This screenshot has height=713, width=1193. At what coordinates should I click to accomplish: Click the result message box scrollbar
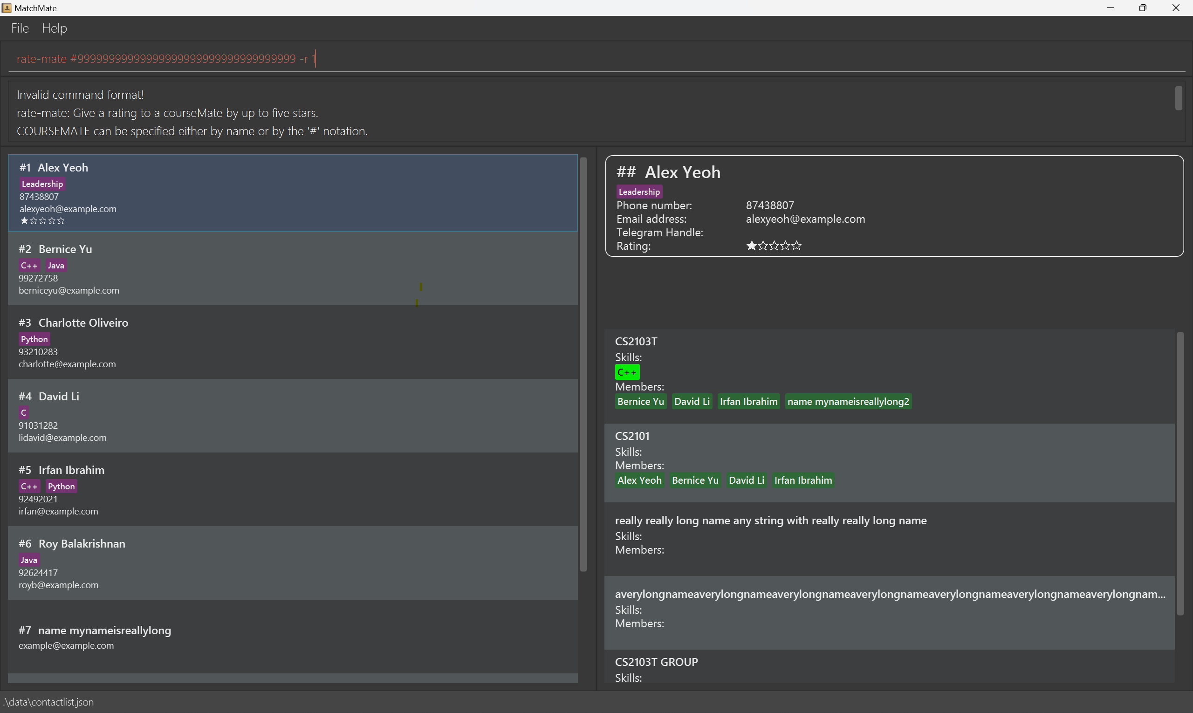click(1178, 98)
